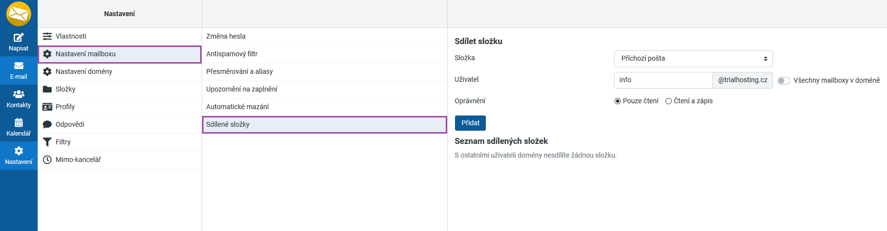The width and height of the screenshot is (887, 231).
Task: Open Automatické mazání settings
Action: tap(238, 107)
